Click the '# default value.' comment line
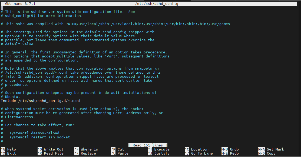The width and height of the screenshot is (301, 157). tap(18, 44)
